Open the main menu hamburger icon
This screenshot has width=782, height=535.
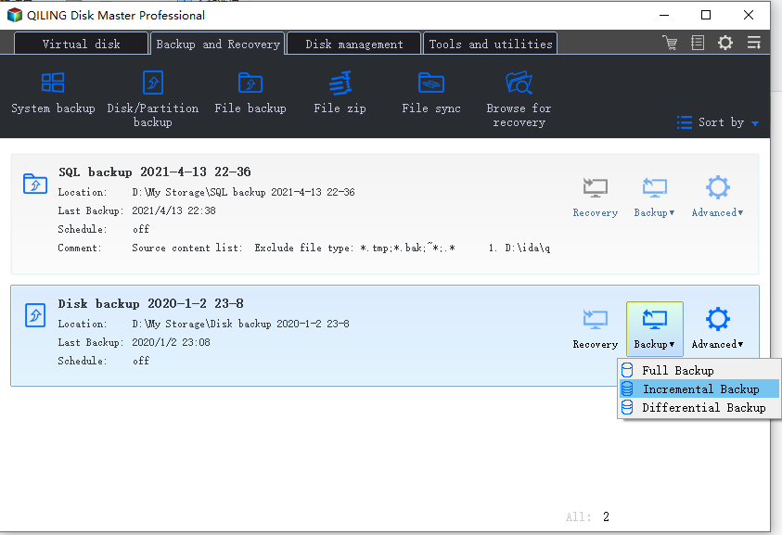coord(753,43)
